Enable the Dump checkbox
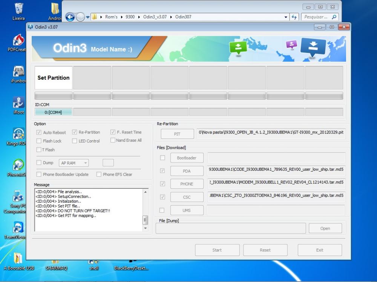The width and height of the screenshot is (377, 282). click(39, 162)
